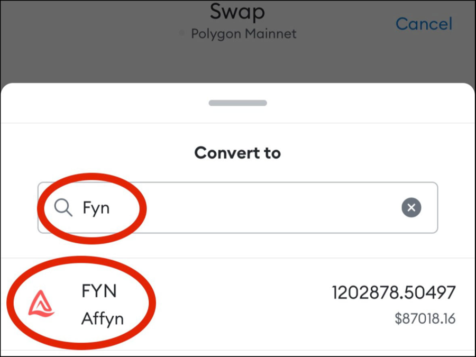The height and width of the screenshot is (357, 476).
Task: Click the FYN balance 1202878.50497
Action: click(393, 292)
